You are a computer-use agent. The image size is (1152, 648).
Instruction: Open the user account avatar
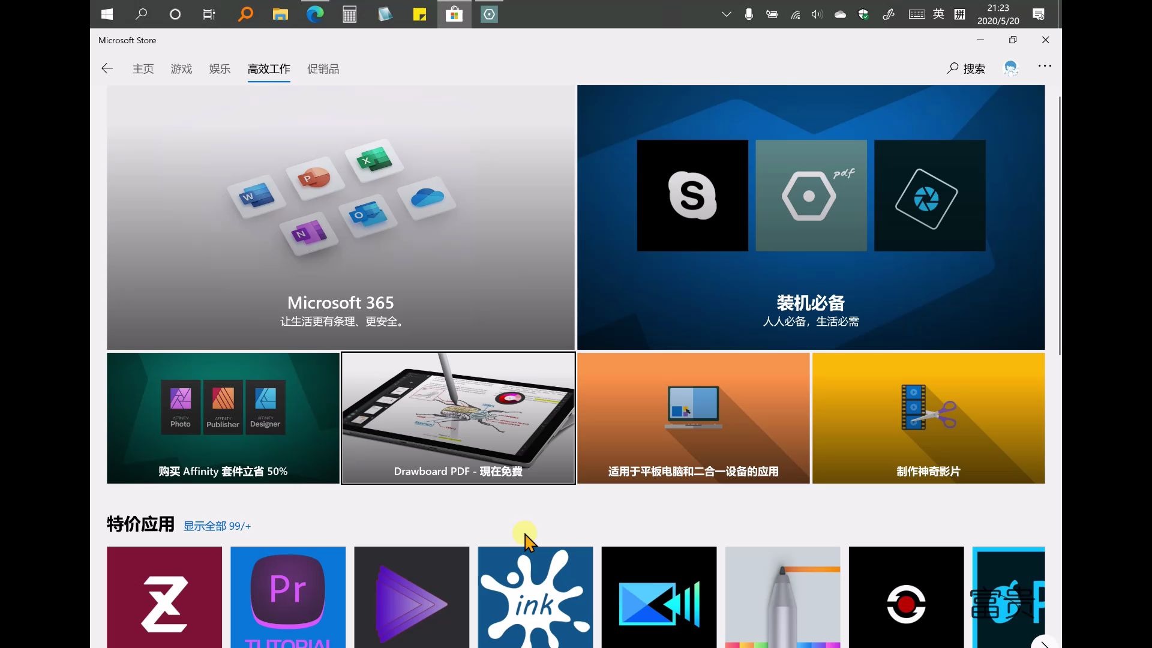coord(1011,68)
